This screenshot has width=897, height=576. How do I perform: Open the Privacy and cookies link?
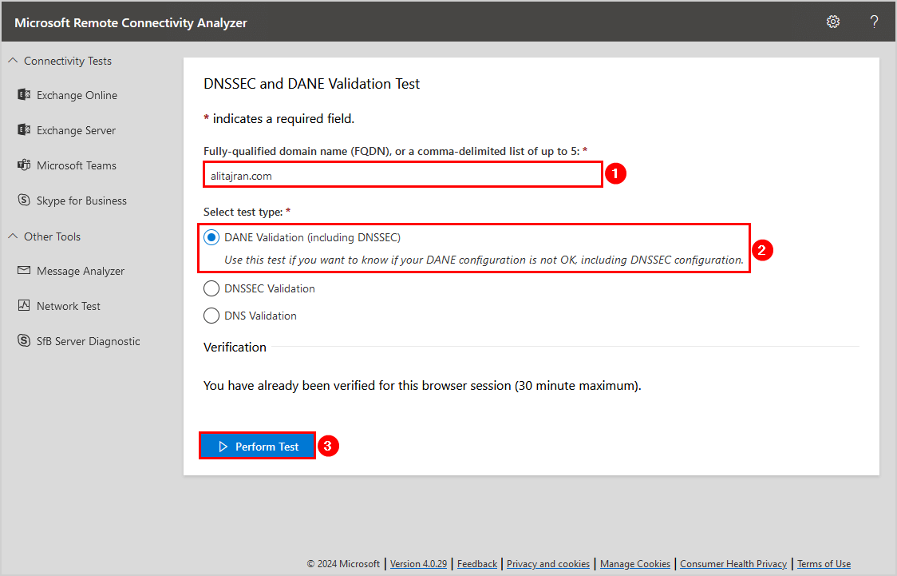coord(548,564)
